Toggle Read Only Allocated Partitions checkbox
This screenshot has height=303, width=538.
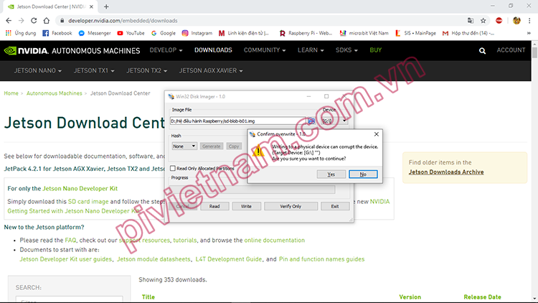pos(173,168)
